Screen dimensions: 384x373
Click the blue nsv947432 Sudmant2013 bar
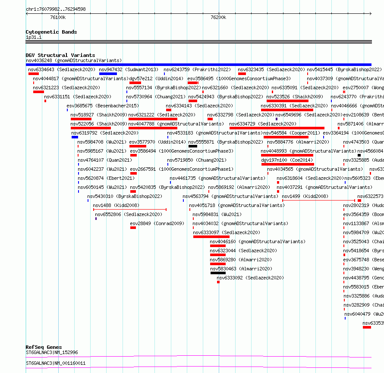click(108, 74)
